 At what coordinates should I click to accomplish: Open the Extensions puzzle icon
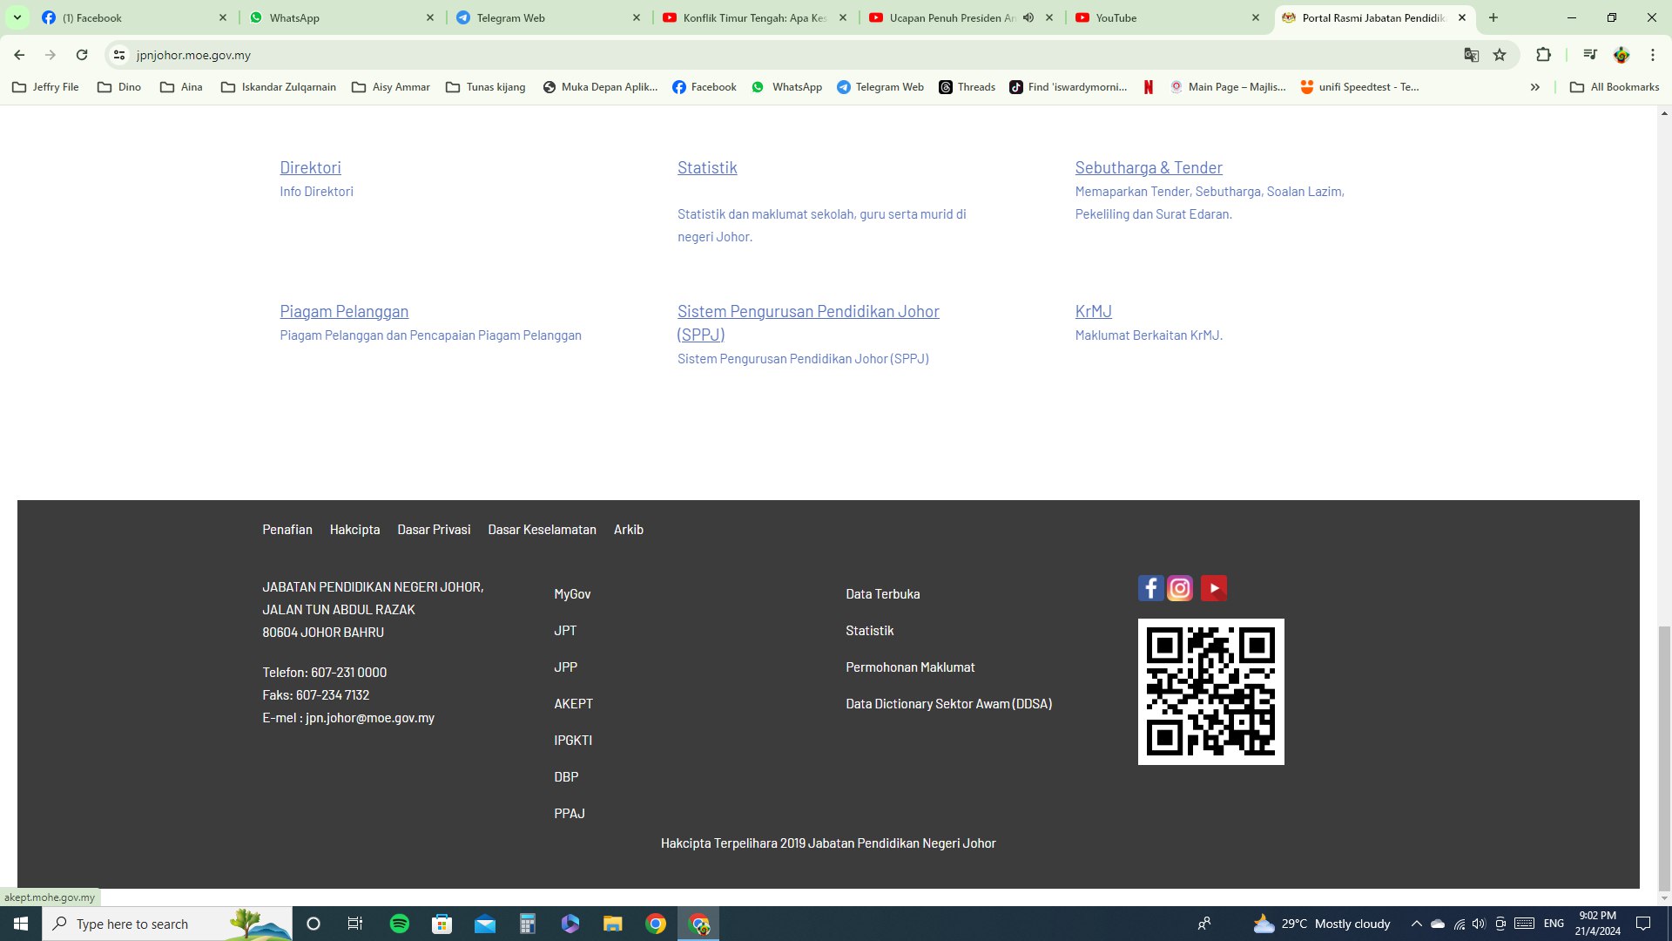1543,55
